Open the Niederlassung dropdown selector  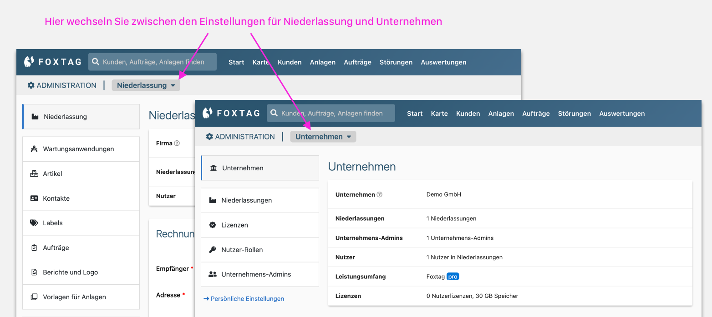pos(146,85)
